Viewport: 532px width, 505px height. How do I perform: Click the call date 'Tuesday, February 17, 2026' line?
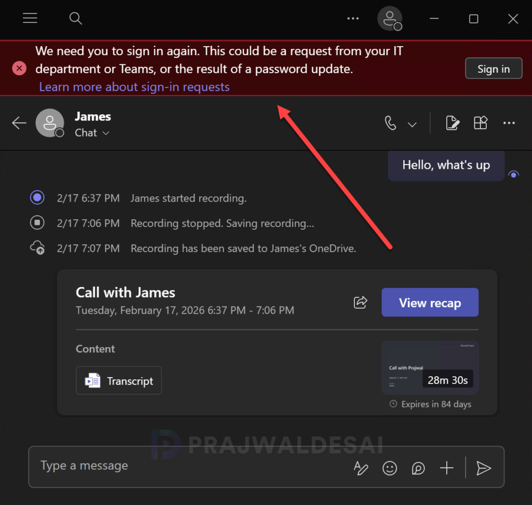185,310
